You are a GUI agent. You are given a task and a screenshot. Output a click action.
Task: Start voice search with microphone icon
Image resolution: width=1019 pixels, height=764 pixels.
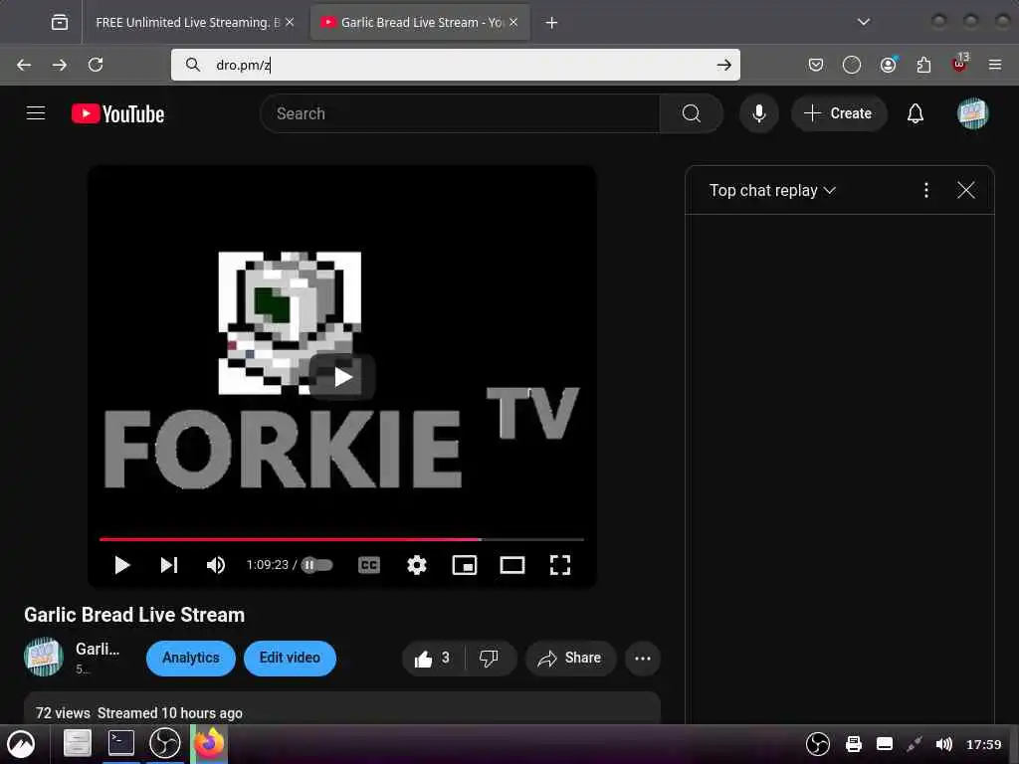pyautogui.click(x=758, y=113)
